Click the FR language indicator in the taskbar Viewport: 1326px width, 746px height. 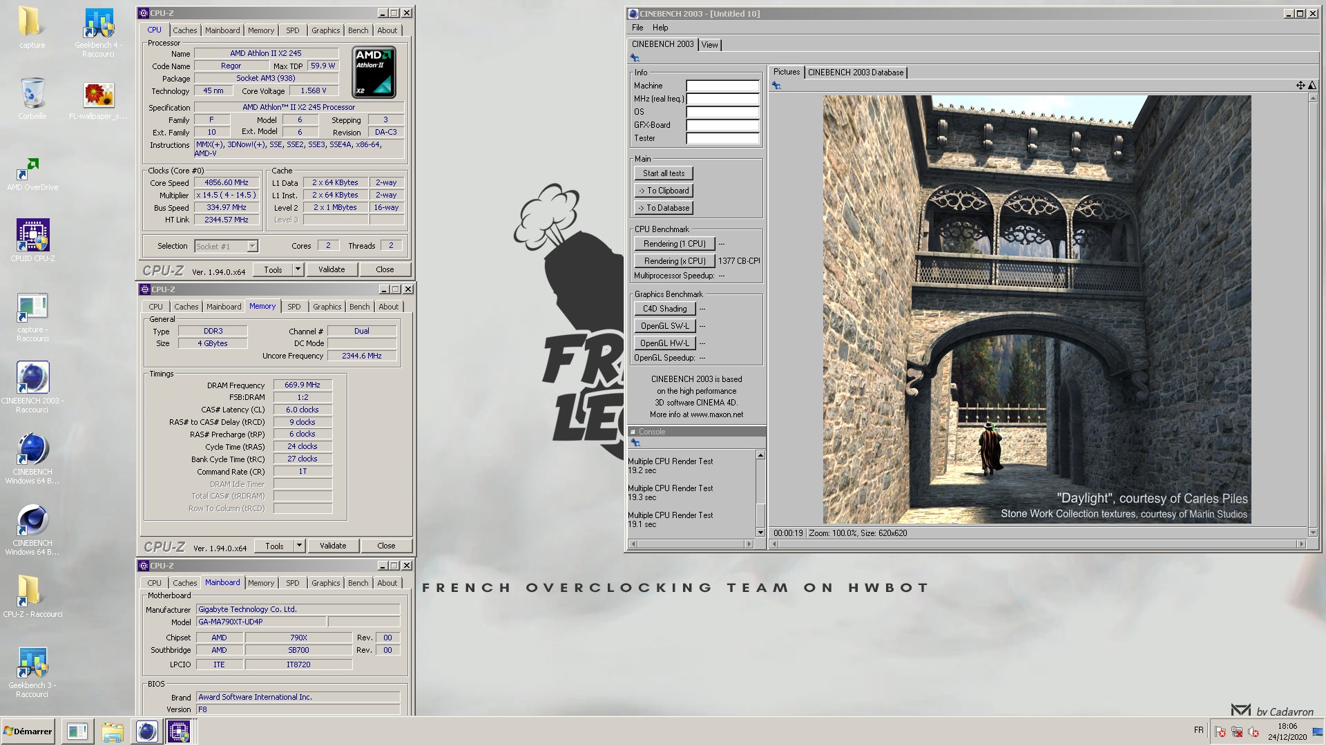click(1198, 730)
